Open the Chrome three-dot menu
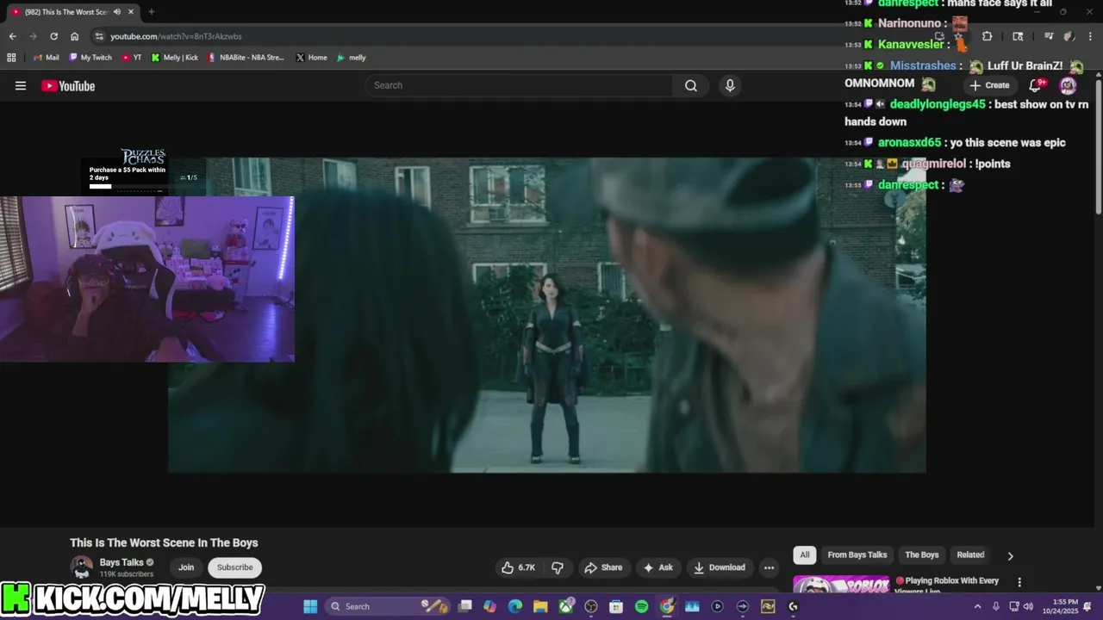This screenshot has width=1103, height=620. tap(1090, 36)
